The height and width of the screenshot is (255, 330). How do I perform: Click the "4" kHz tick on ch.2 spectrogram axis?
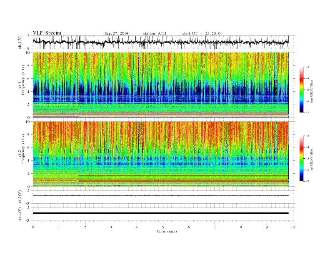29,160
